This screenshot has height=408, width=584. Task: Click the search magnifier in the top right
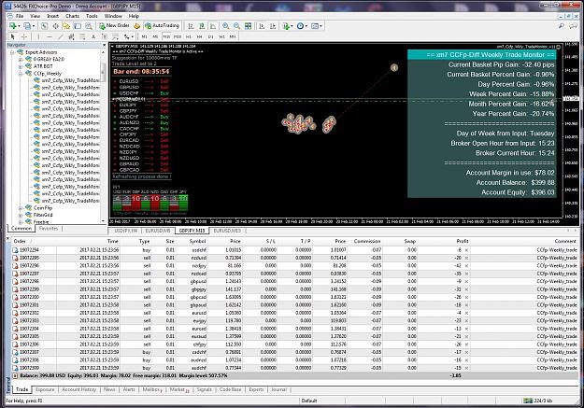click(x=562, y=26)
